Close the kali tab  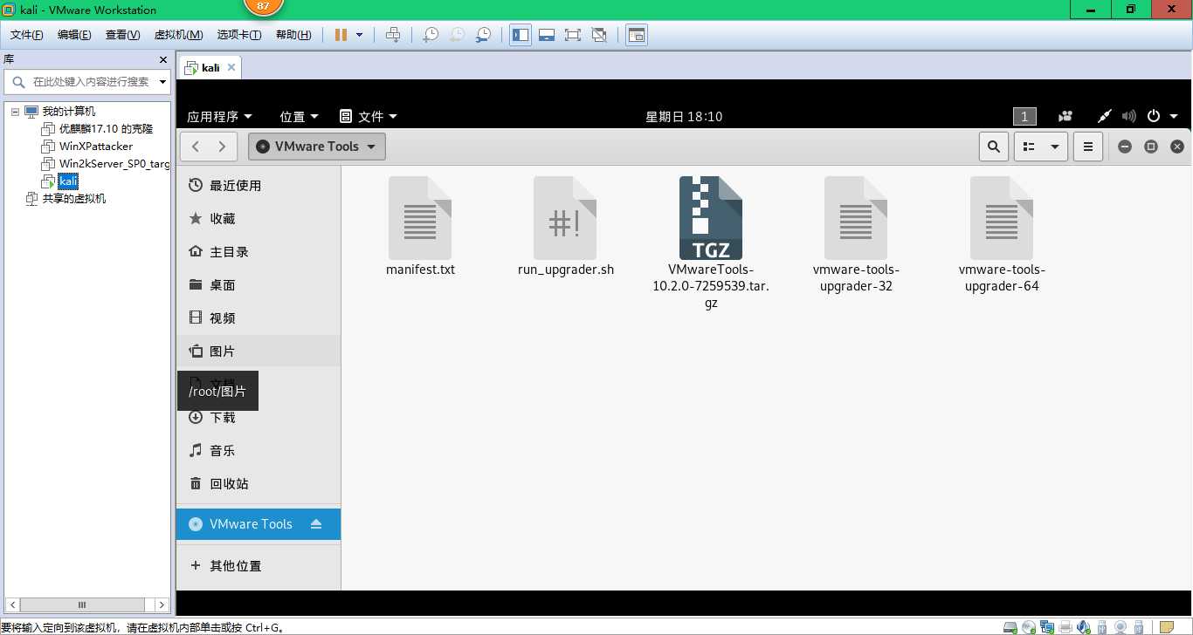point(231,67)
